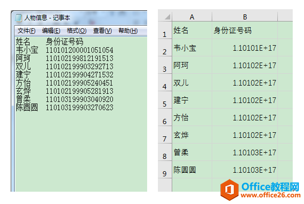Click 姓名 header text in Notepad
Image resolution: width=304 pixels, height=204 pixels.
(23, 42)
